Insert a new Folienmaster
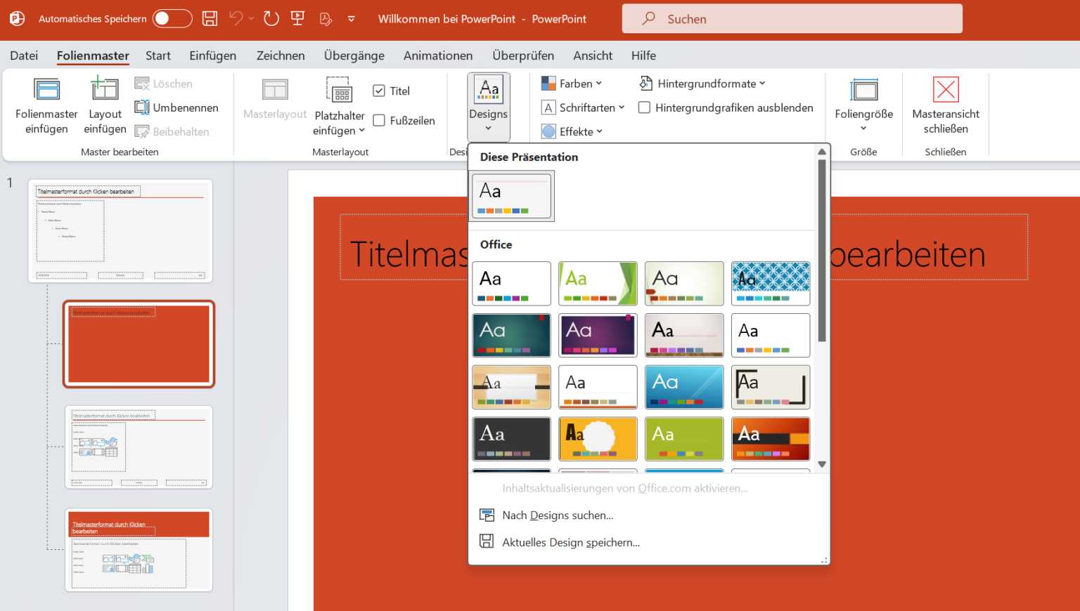This screenshot has width=1080, height=611. 46,105
